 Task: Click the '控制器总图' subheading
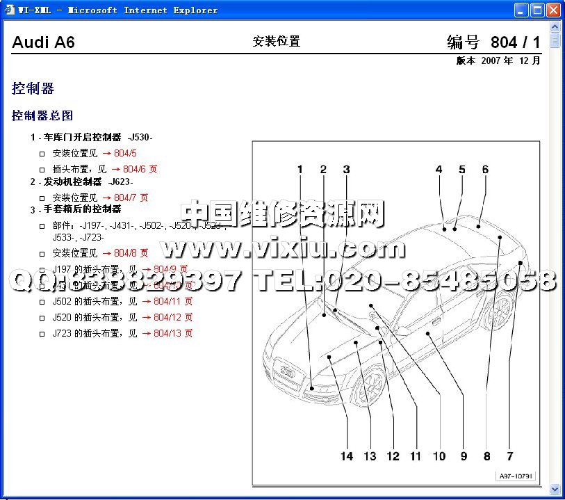point(42,115)
